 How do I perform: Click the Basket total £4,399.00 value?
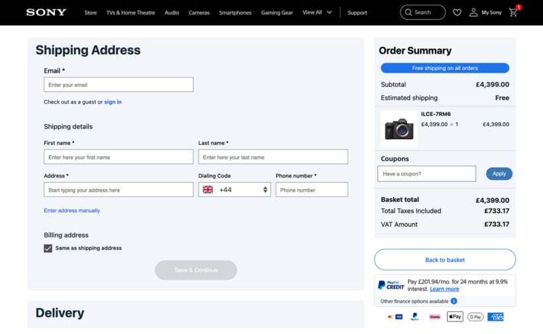[492, 200]
